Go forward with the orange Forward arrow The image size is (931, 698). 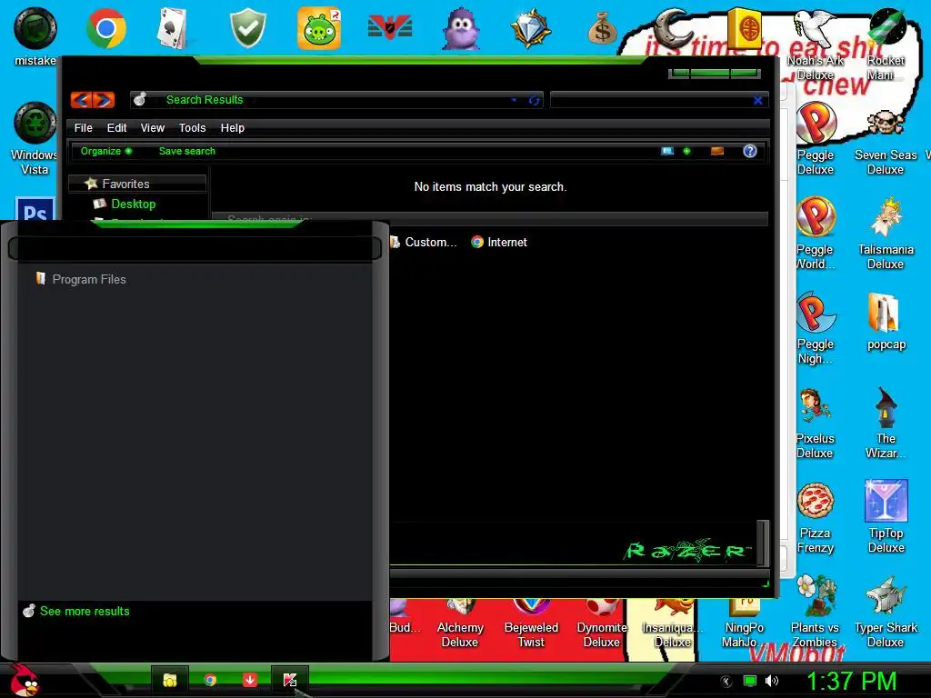[104, 100]
